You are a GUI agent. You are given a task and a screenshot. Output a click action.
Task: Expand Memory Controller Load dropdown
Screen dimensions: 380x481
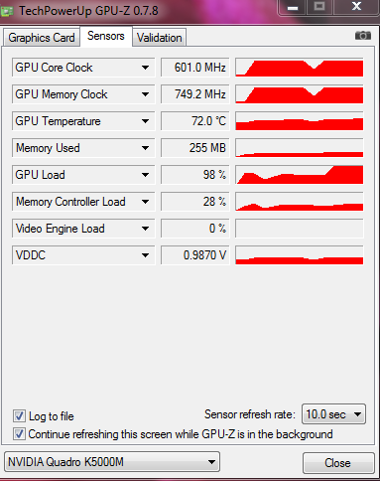[145, 202]
